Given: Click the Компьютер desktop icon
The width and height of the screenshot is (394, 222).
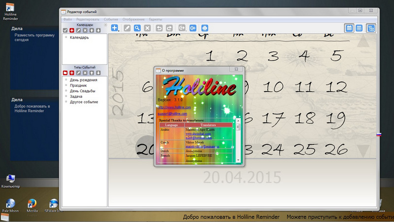Looking at the screenshot, I should (x=10, y=181).
